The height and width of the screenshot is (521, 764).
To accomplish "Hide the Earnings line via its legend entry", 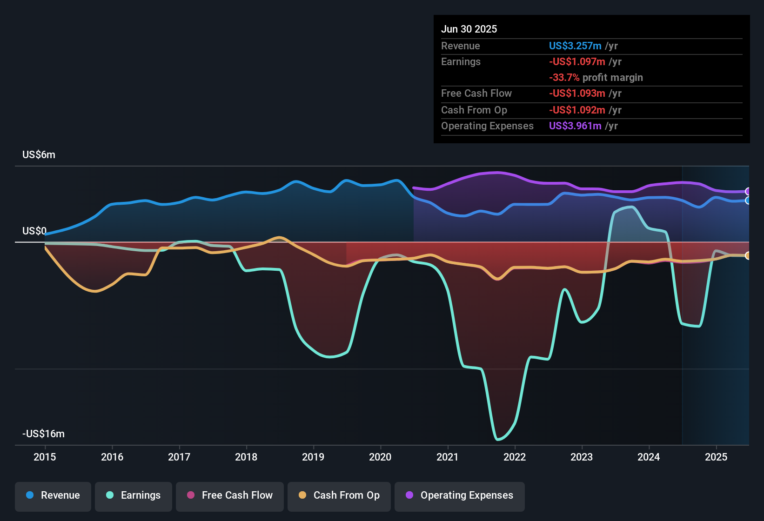I will point(133,495).
